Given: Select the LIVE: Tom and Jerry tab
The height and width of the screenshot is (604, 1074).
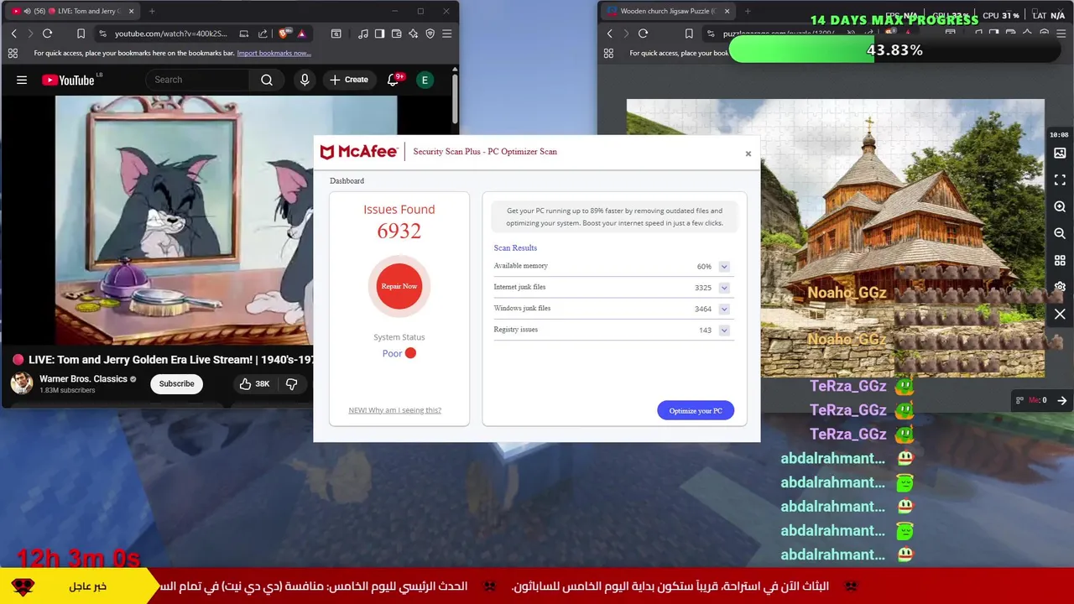Looking at the screenshot, I should pos(74,11).
